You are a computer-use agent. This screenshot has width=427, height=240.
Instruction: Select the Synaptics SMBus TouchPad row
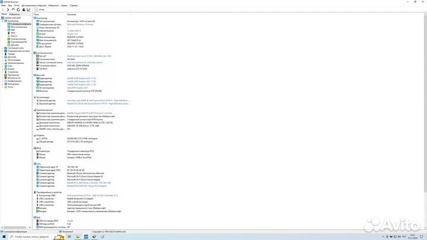click(79, 158)
